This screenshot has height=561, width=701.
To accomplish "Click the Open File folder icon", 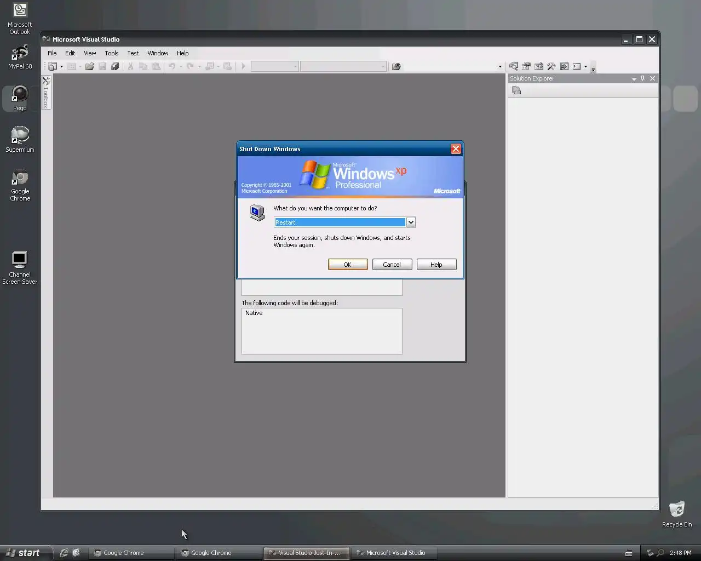I will pyautogui.click(x=90, y=66).
